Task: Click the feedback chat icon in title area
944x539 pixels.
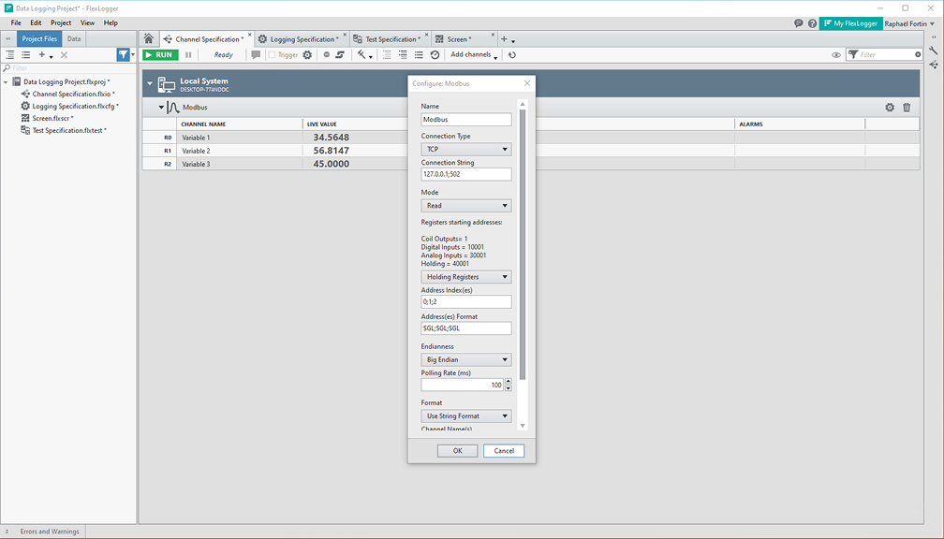Action: click(x=798, y=23)
